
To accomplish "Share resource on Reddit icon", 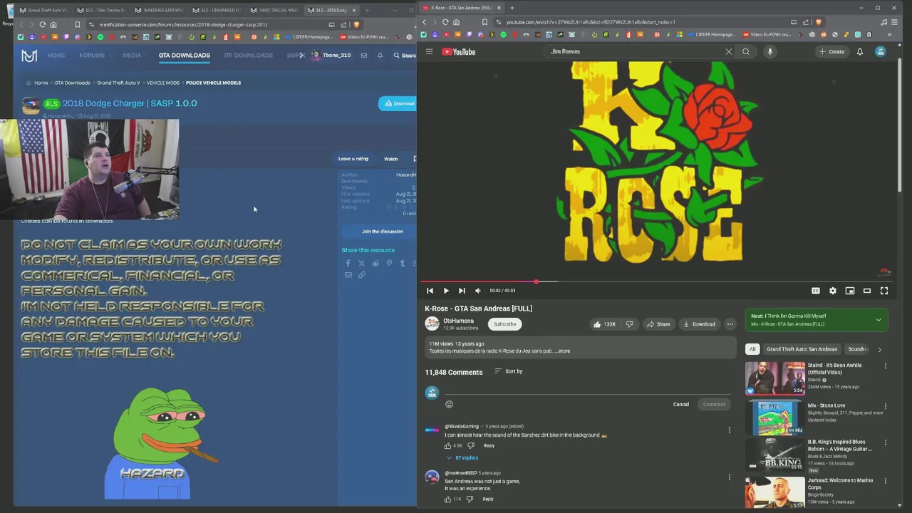I will 375,264.
